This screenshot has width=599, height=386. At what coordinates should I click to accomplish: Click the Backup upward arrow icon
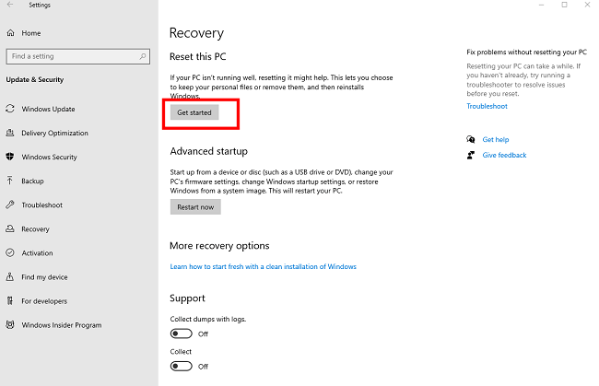[x=10, y=181]
